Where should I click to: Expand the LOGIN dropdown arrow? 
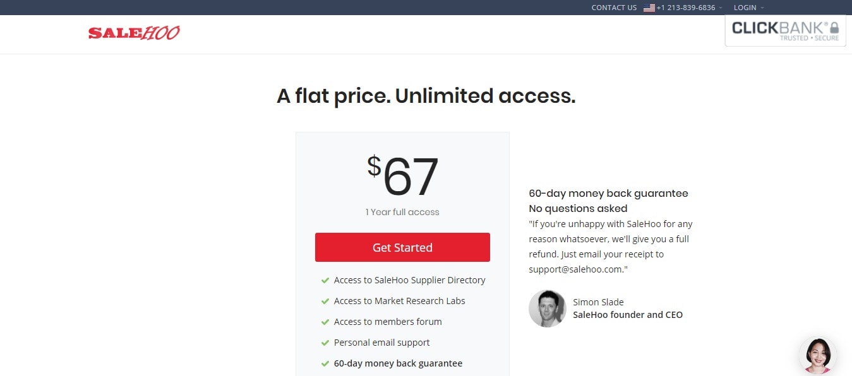click(762, 8)
